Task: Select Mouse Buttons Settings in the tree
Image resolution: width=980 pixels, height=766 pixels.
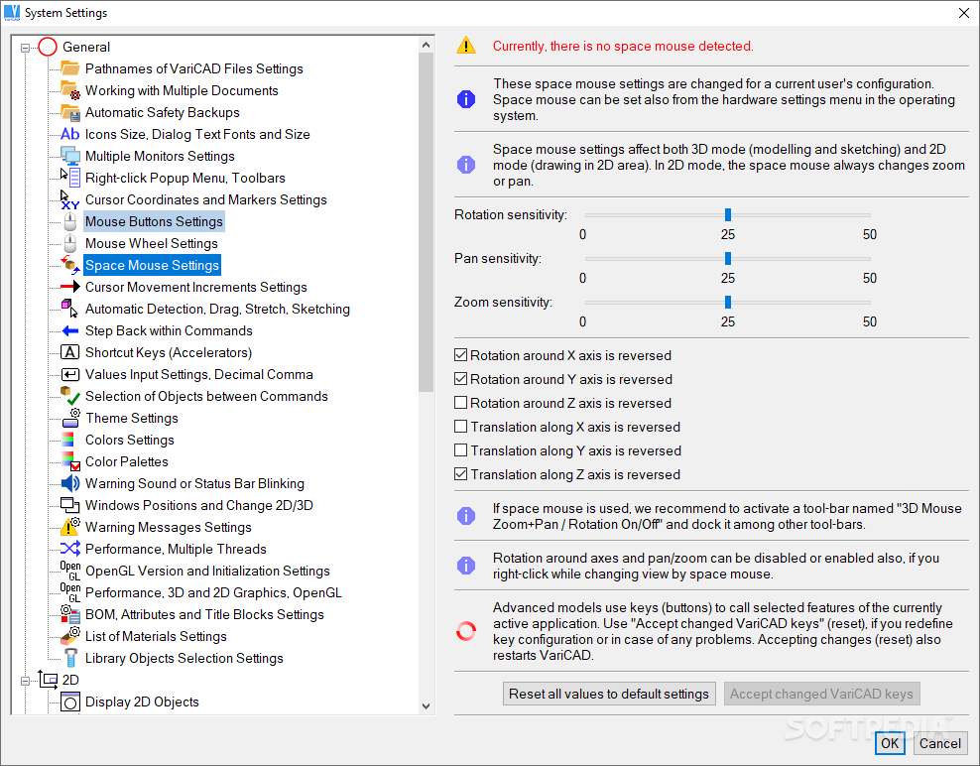Action: pos(154,221)
